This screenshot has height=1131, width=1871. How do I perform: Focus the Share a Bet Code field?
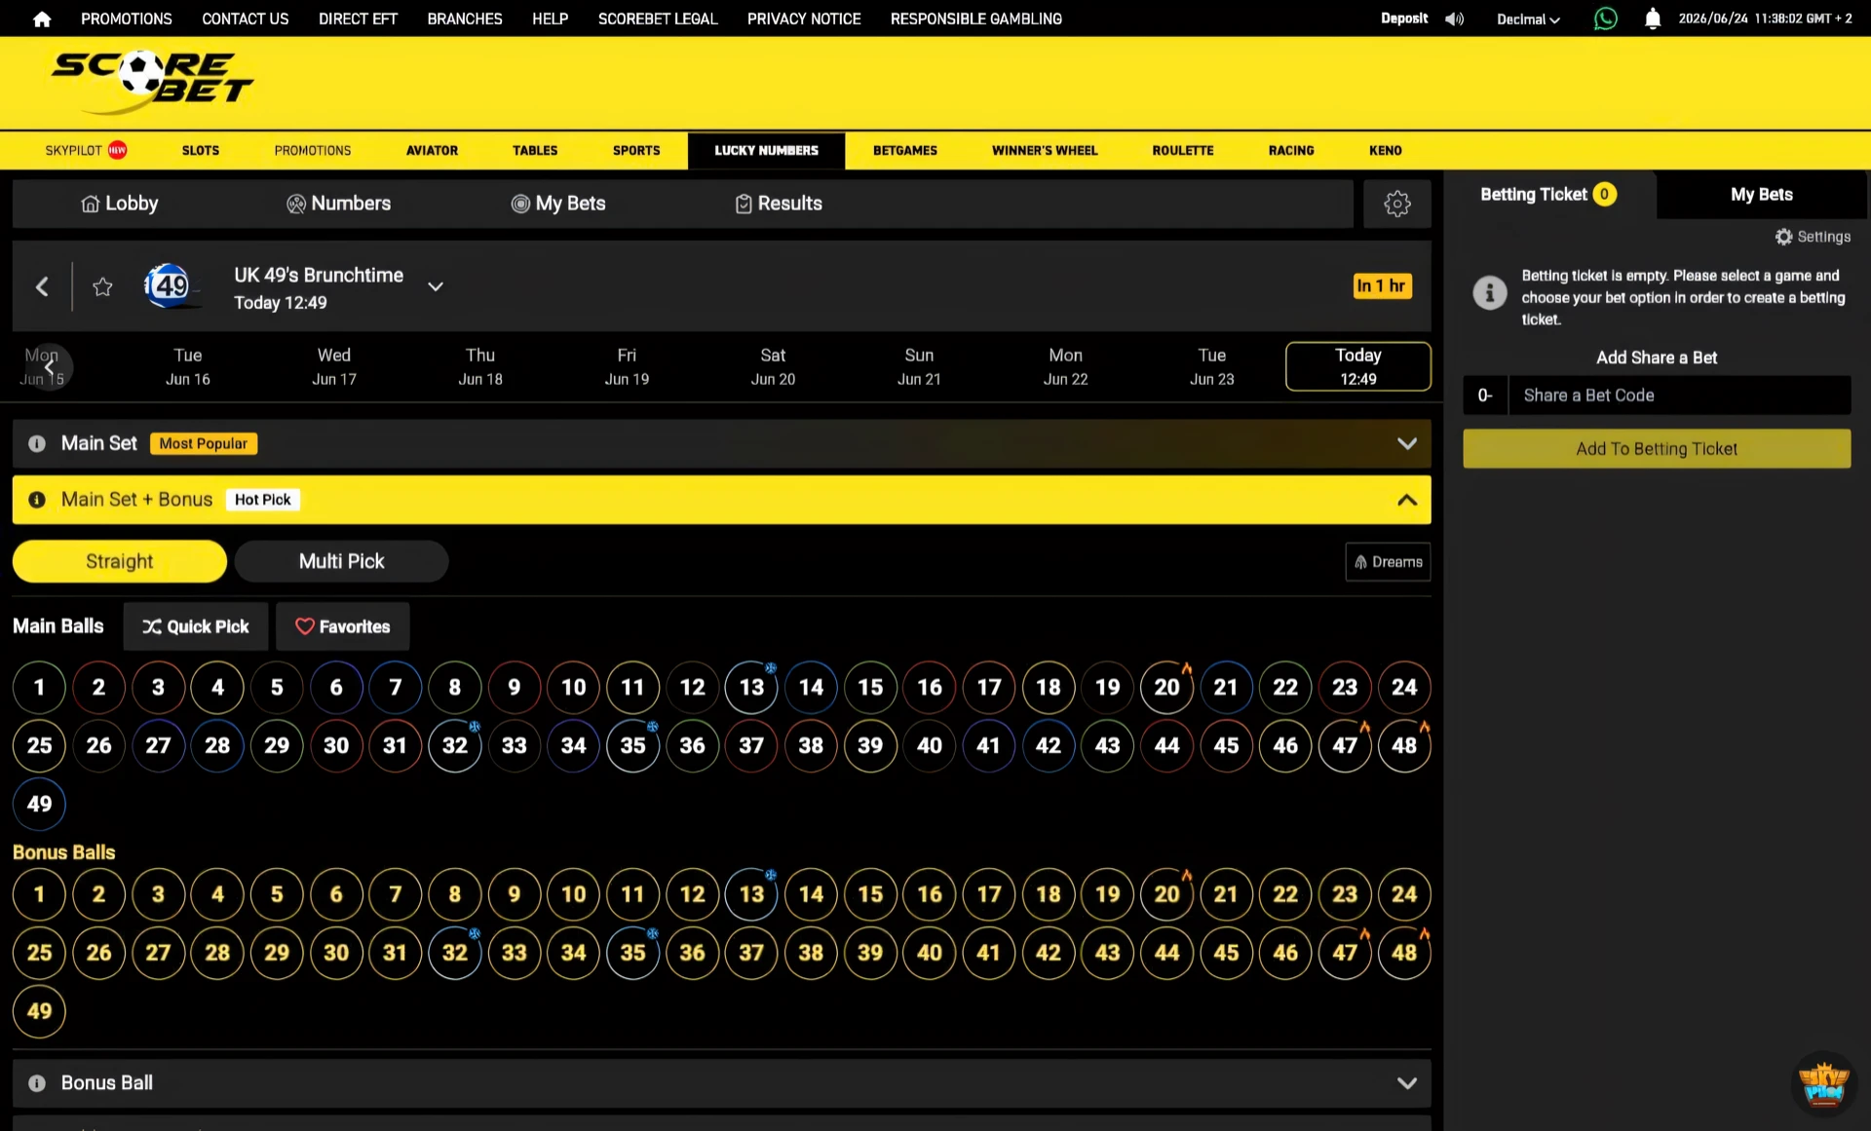(1678, 396)
